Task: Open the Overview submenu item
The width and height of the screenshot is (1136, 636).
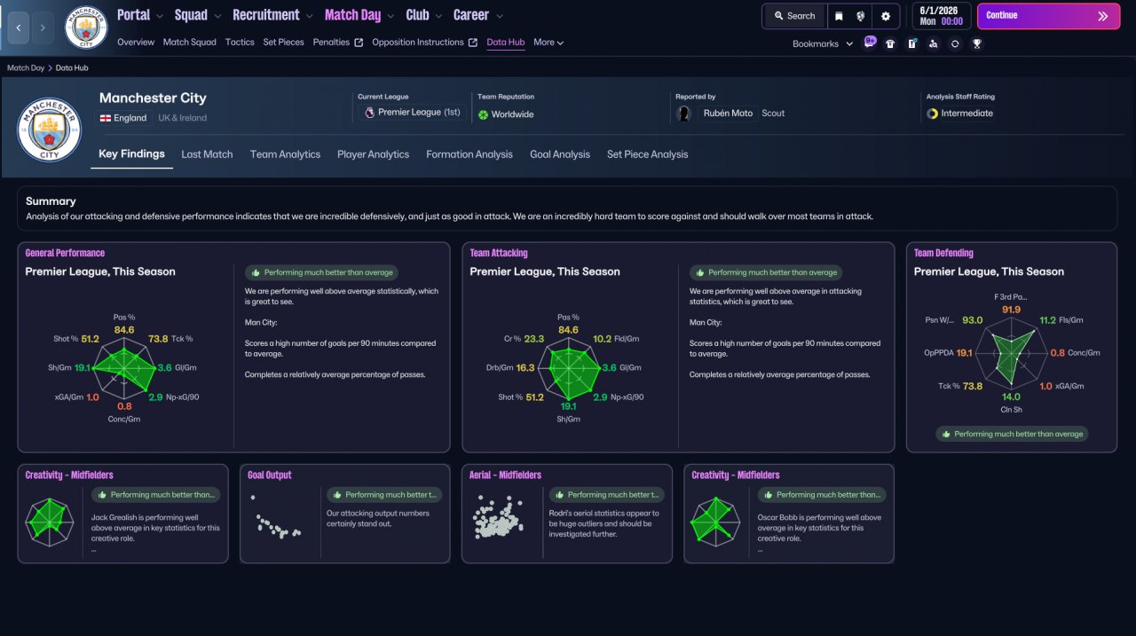Action: (x=136, y=43)
